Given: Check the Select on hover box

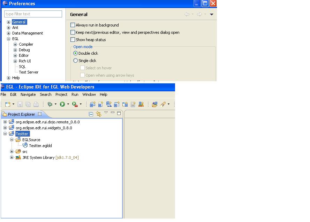Looking at the screenshot, I should 82,68.
